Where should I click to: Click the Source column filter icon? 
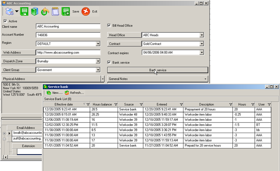[x=141, y=104]
